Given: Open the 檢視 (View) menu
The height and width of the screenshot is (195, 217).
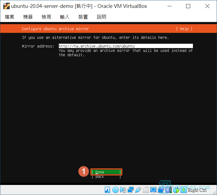Looking at the screenshot, I should click(x=46, y=17).
